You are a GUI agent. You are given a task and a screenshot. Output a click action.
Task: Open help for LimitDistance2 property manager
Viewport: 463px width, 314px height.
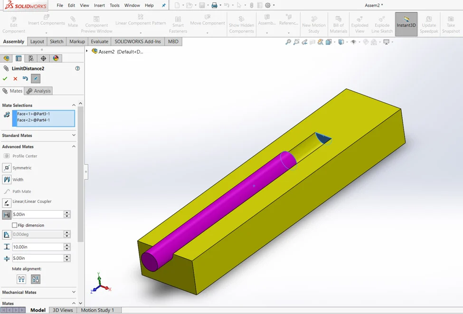point(77,68)
